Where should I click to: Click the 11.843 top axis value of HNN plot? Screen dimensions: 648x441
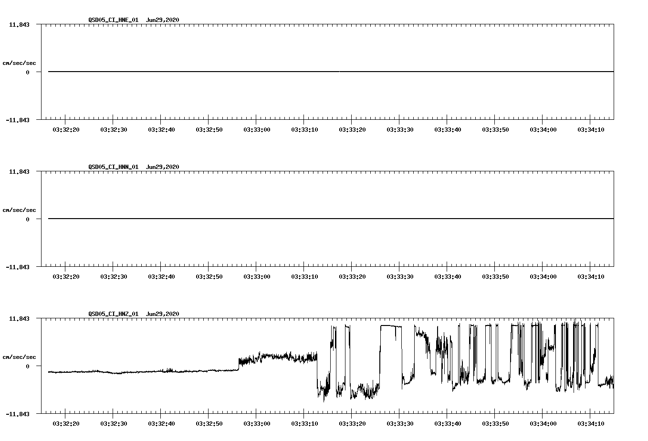coord(19,172)
